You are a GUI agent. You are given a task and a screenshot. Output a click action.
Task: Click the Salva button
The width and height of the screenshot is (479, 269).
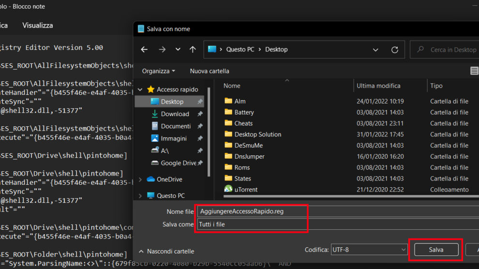(435, 250)
